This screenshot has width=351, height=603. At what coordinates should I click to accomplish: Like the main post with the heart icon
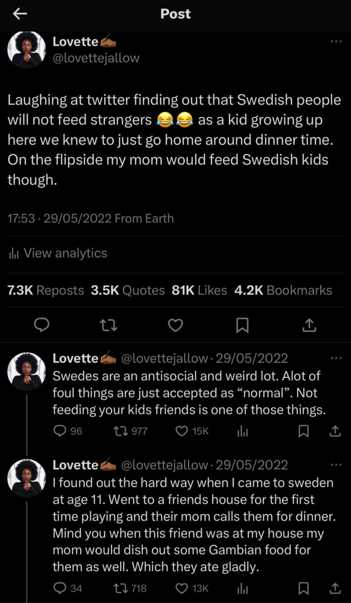click(175, 325)
